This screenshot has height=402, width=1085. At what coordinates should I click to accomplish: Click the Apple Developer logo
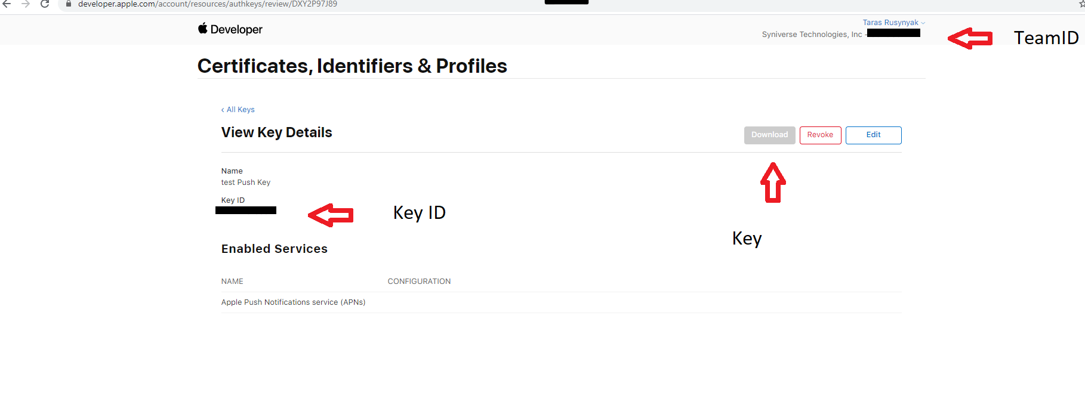pyautogui.click(x=230, y=29)
